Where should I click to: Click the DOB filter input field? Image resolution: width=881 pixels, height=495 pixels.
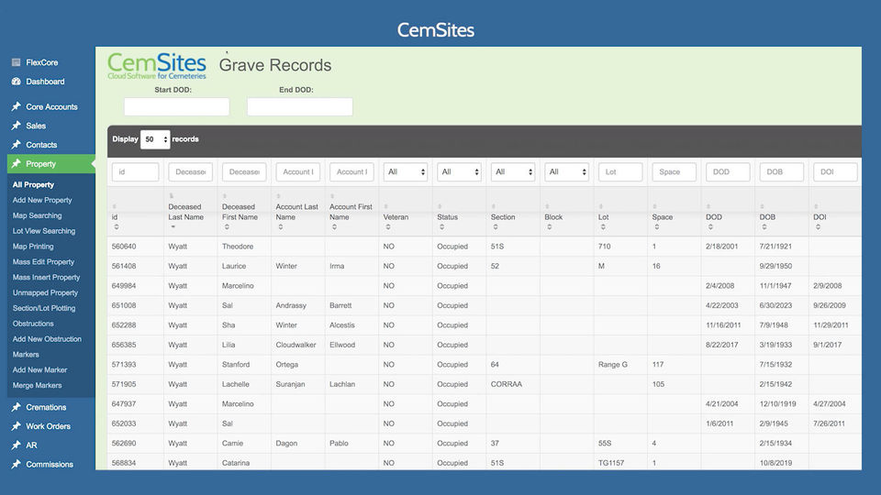click(782, 171)
